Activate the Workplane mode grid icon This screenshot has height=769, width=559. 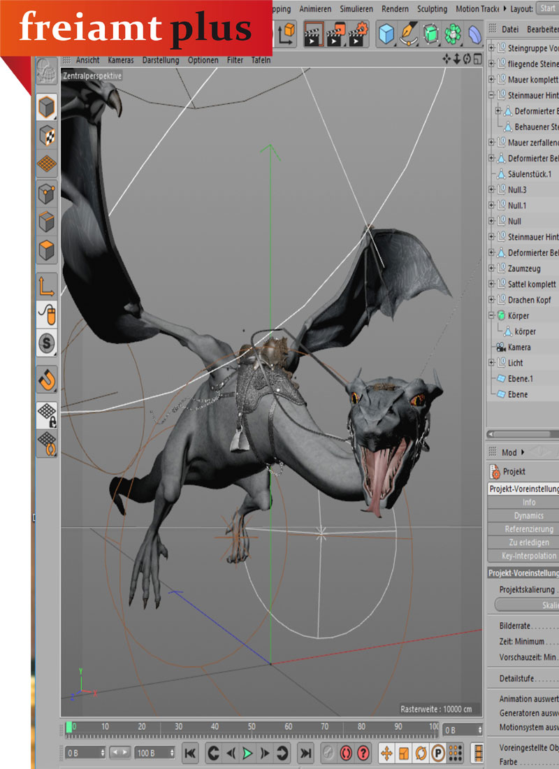pyautogui.click(x=47, y=164)
